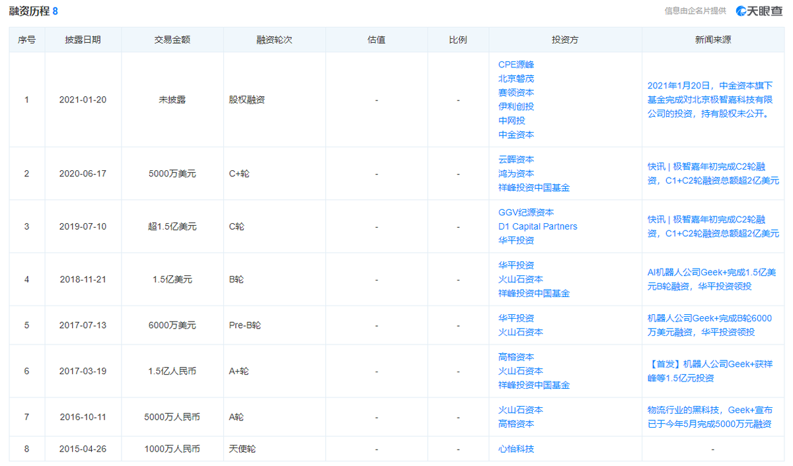This screenshot has height=466, width=793.
Task: Open news on Geek+ 6000万美元 financing
Action: tap(710, 325)
